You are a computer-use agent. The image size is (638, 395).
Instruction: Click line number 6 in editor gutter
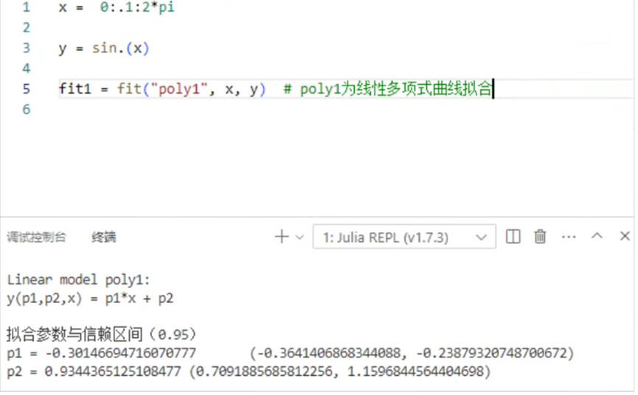[27, 109]
